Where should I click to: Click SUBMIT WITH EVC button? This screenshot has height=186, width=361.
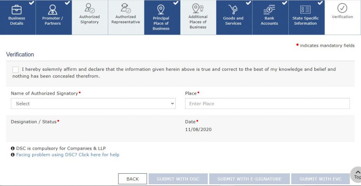point(320,179)
